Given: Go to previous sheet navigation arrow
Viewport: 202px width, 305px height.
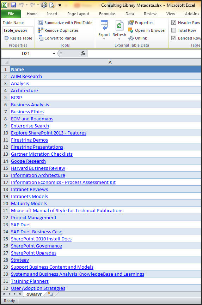Looking at the screenshot, I should pos(9,294).
